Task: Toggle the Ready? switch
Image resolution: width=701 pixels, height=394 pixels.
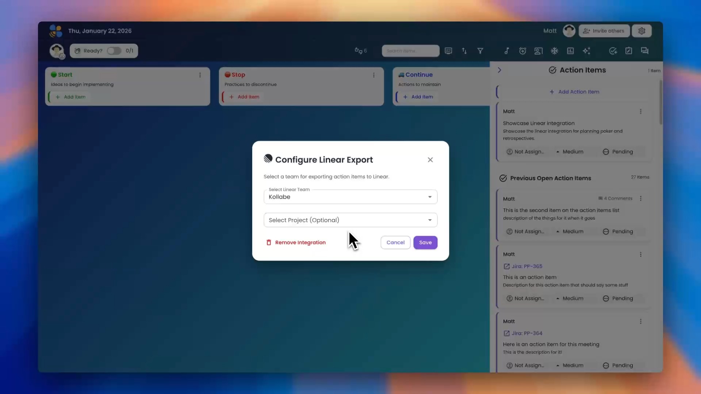Action: pos(114,51)
